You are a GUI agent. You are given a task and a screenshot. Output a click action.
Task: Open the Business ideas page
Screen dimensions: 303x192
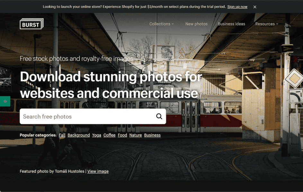click(x=231, y=24)
